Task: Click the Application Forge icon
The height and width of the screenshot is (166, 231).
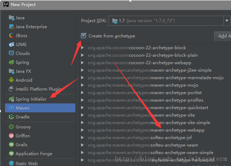Action: pyautogui.click(x=11, y=153)
